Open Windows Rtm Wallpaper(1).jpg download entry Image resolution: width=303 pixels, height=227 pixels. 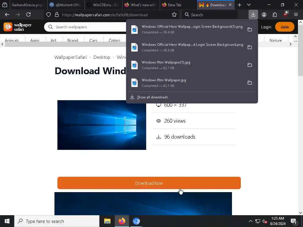pos(187,65)
